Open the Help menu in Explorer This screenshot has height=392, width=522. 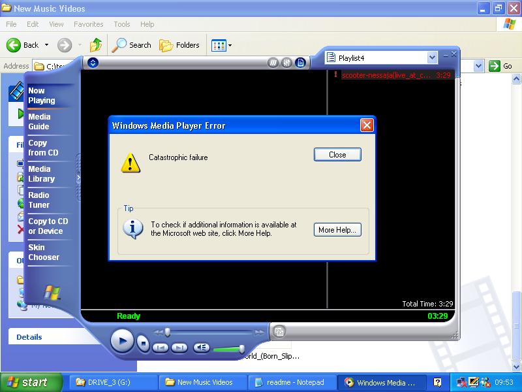click(x=147, y=24)
